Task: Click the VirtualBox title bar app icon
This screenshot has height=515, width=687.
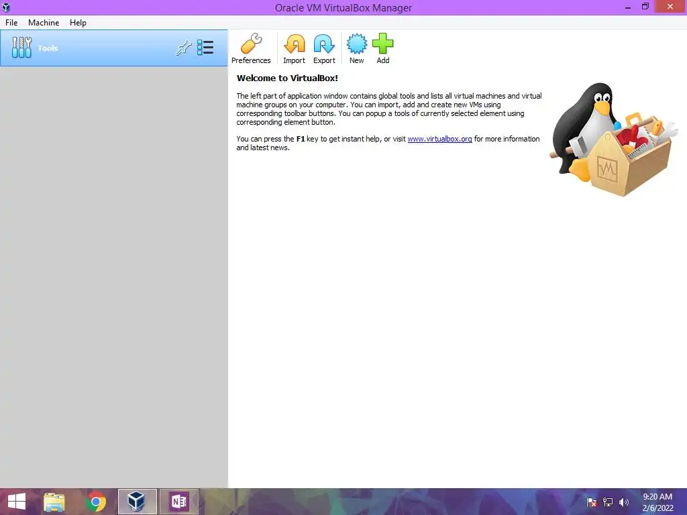Action: click(x=6, y=7)
